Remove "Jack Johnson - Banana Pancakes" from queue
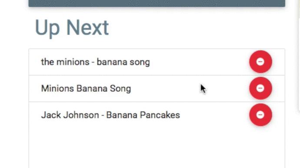Screen dimensions: 300x168 [260, 115]
